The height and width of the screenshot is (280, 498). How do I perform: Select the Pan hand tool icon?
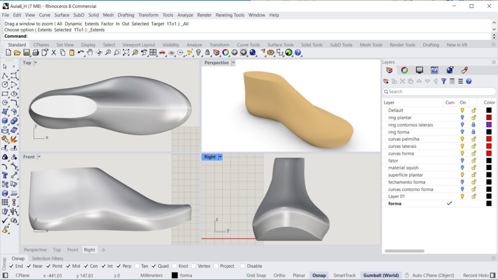(90, 53)
